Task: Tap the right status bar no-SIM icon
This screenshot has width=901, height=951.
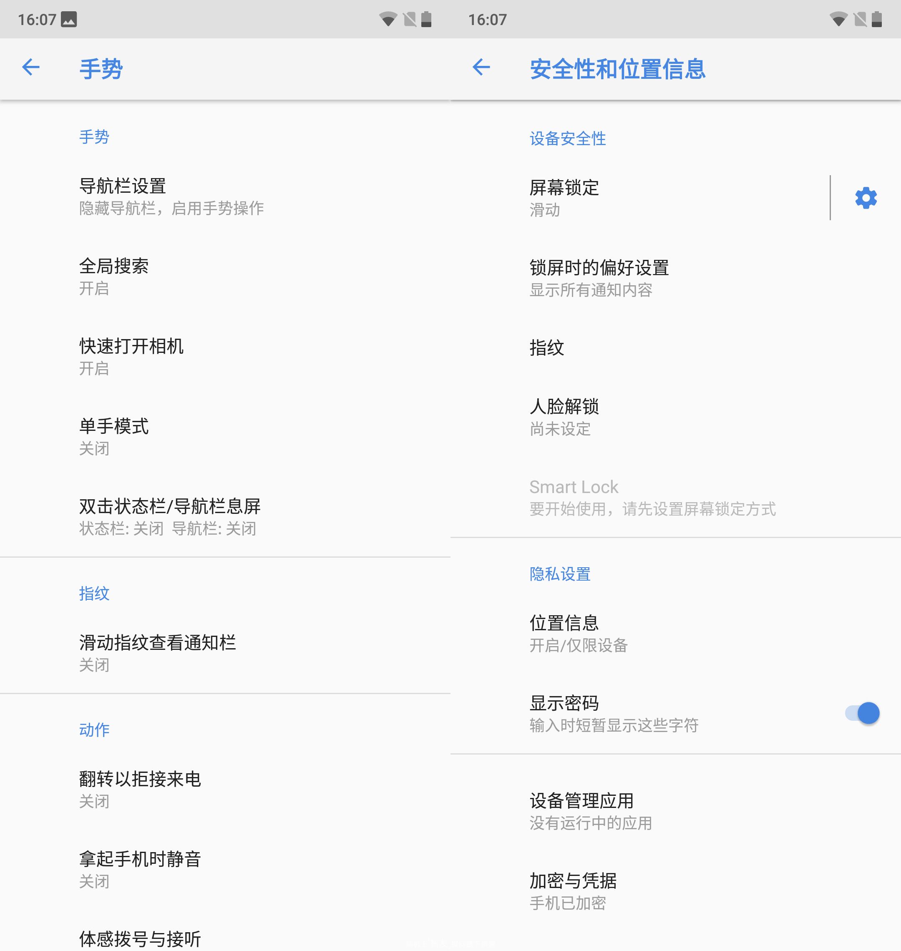Action: point(860,20)
